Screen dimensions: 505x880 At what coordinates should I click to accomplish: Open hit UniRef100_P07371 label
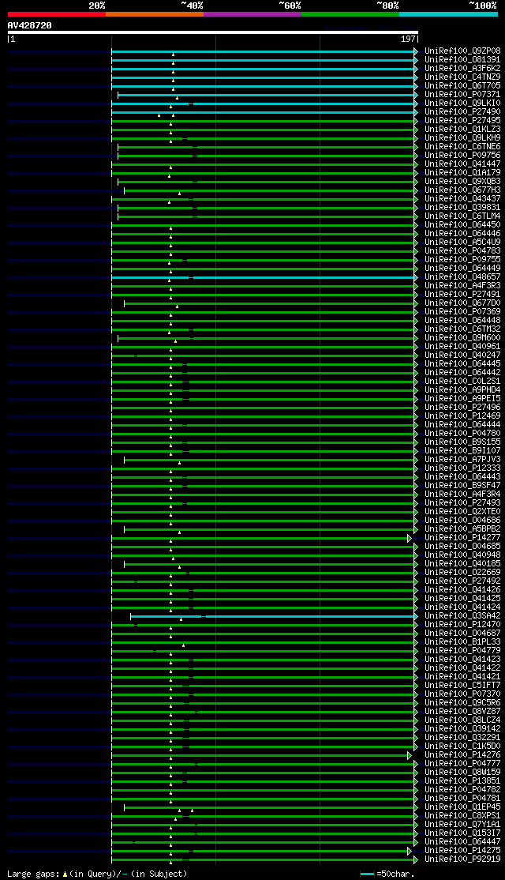[x=462, y=94]
